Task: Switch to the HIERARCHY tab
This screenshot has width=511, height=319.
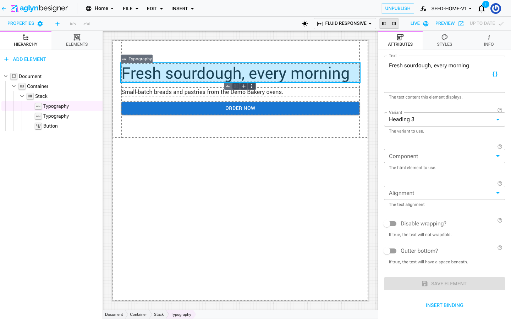Action: tap(26, 40)
